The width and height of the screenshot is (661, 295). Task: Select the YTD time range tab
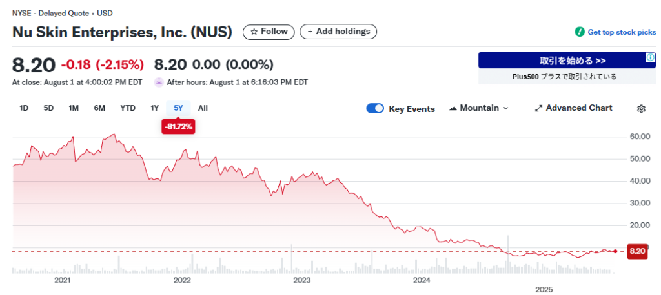point(128,108)
